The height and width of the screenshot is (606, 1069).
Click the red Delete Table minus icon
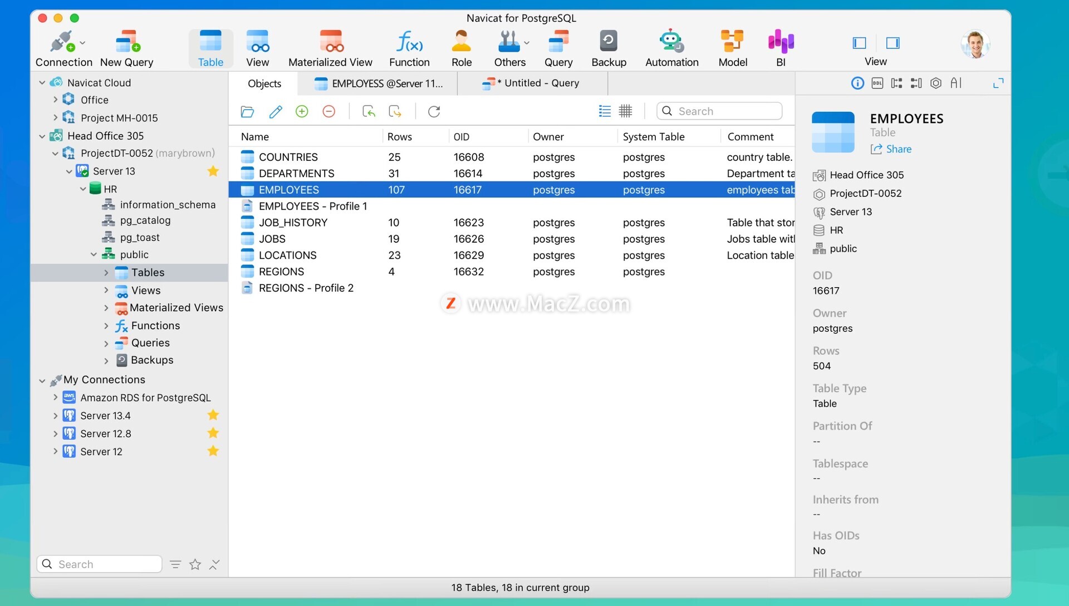[329, 111]
